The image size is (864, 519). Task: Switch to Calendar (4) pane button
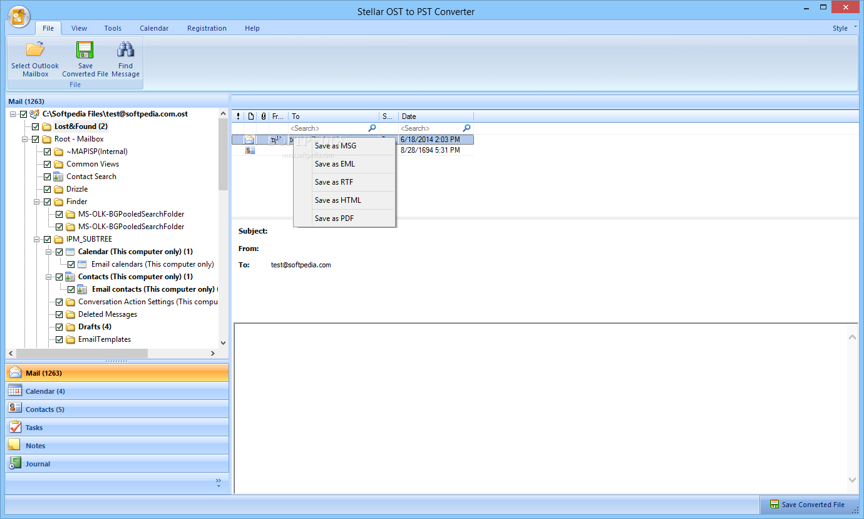click(x=117, y=391)
